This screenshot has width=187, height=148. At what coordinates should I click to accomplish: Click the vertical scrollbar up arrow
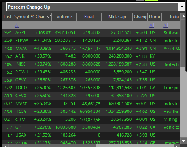[x=183, y=16]
